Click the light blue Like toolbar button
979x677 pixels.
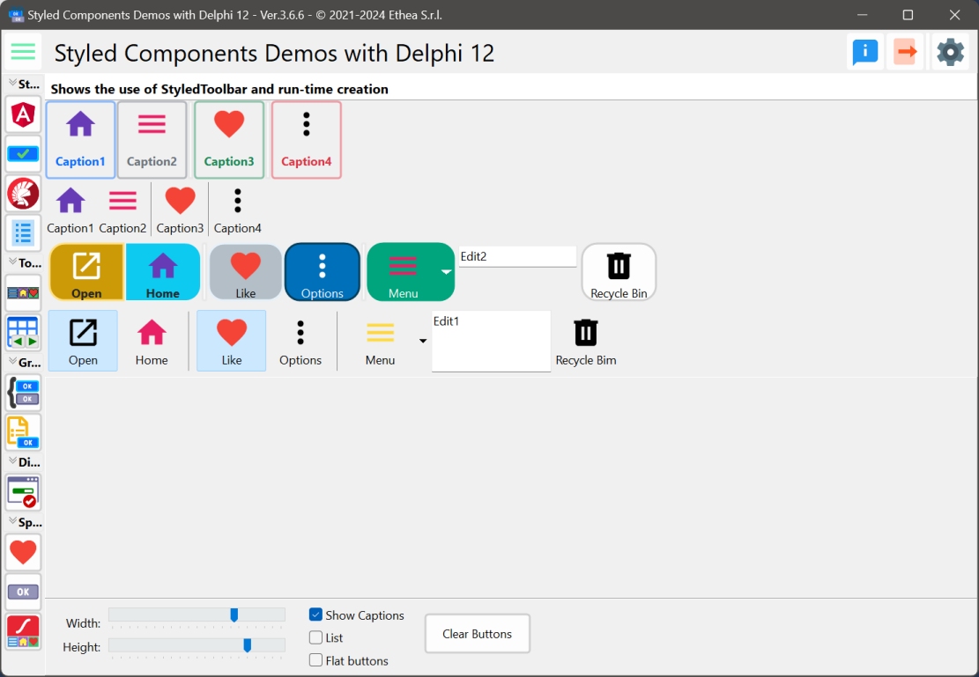click(x=232, y=341)
